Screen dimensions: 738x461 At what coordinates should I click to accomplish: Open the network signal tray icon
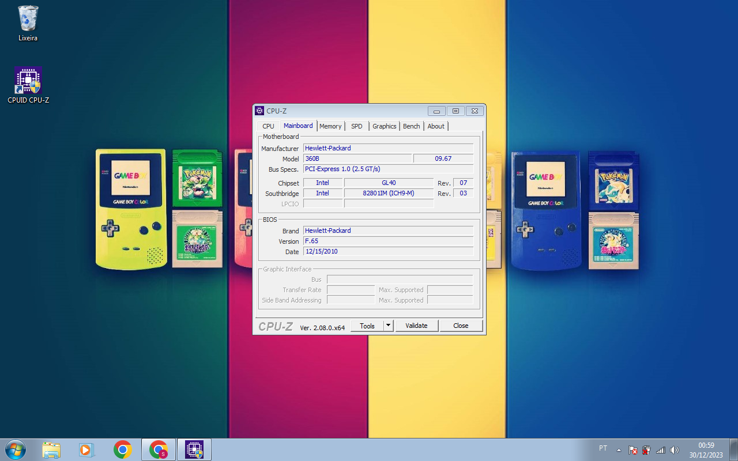click(661, 450)
